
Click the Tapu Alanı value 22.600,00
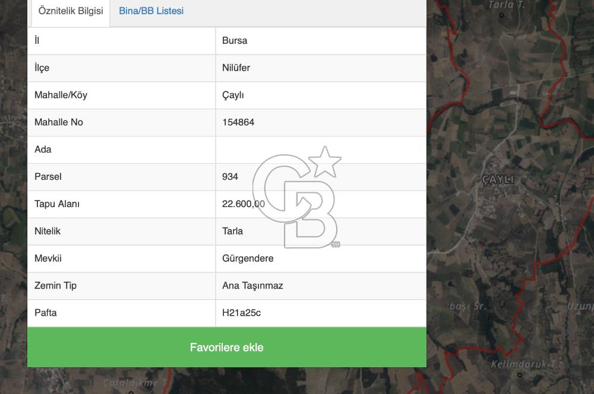(x=244, y=205)
